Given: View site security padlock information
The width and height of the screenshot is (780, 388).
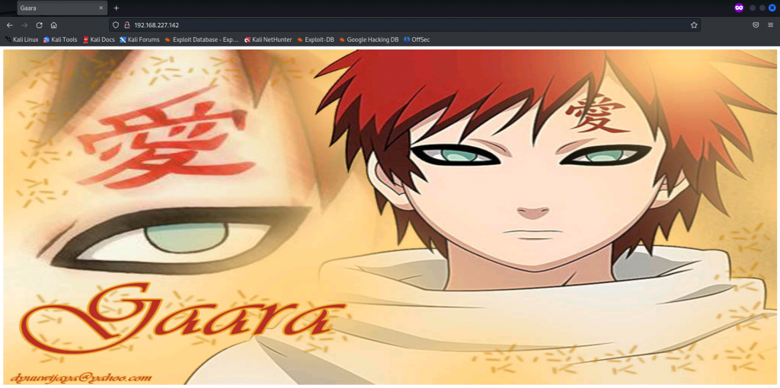Looking at the screenshot, I should [127, 25].
